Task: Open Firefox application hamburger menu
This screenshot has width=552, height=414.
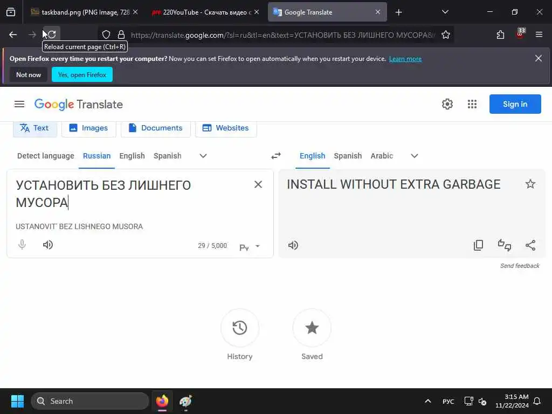Action: click(x=539, y=34)
